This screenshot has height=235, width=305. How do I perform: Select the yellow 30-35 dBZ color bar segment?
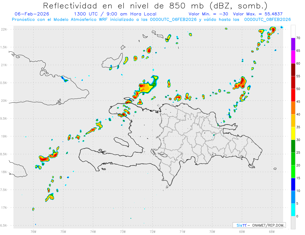pyautogui.click(x=293, y=133)
